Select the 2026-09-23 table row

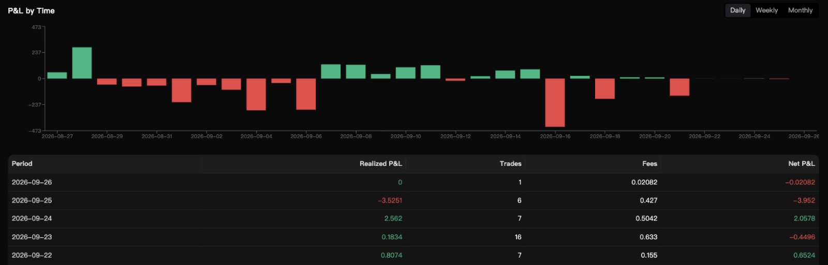point(413,237)
